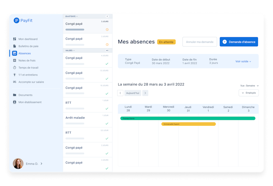
Task: Click the Accompte sur salaire icon
Action: point(15,82)
